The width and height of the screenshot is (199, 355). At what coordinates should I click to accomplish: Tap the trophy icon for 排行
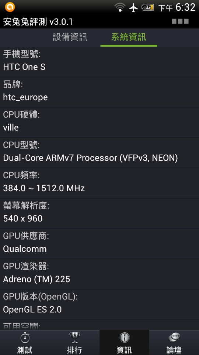74,338
